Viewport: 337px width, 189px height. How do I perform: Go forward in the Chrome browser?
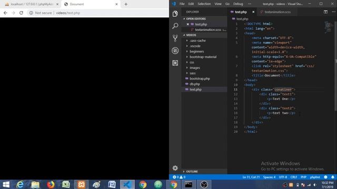tap(13, 13)
